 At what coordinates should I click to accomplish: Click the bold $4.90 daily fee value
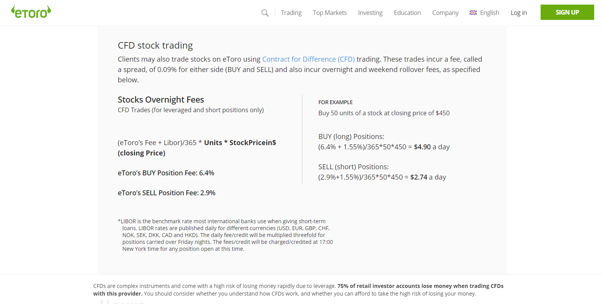[x=422, y=147]
